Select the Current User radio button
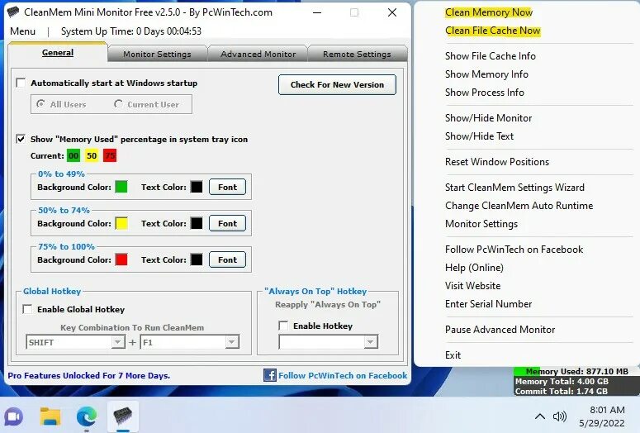 118,104
